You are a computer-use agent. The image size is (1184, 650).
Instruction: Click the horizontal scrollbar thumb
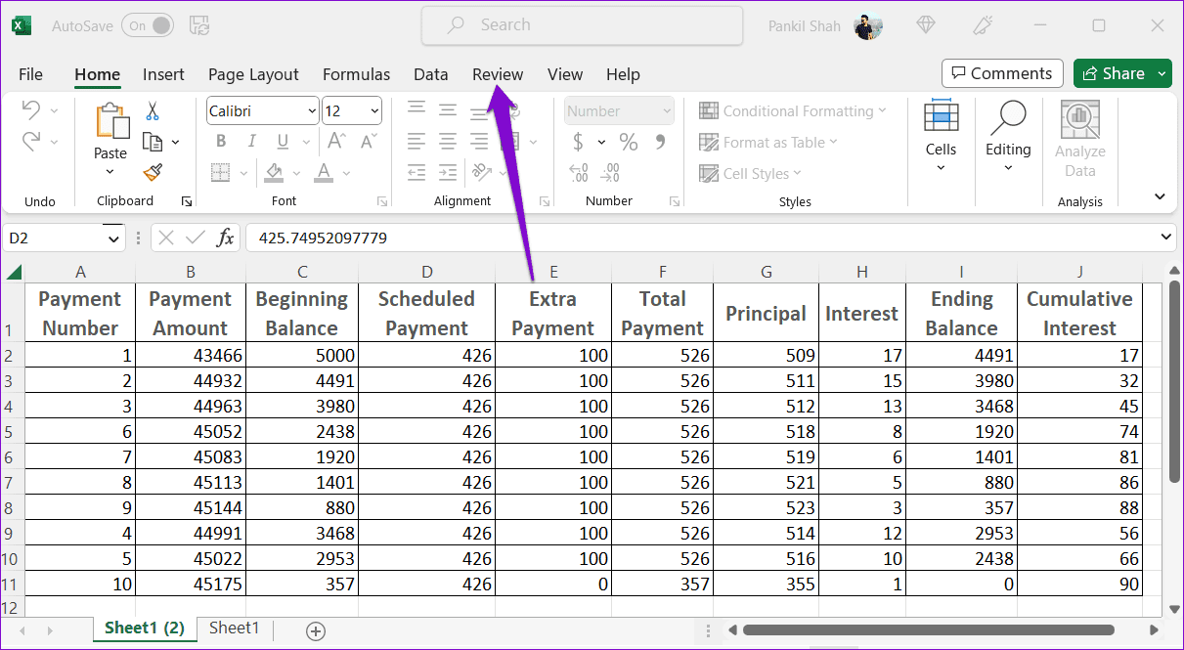click(x=929, y=630)
